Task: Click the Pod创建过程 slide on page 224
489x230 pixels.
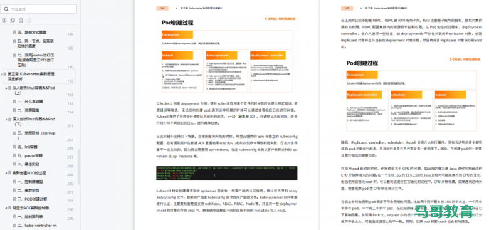Action: click(227, 55)
